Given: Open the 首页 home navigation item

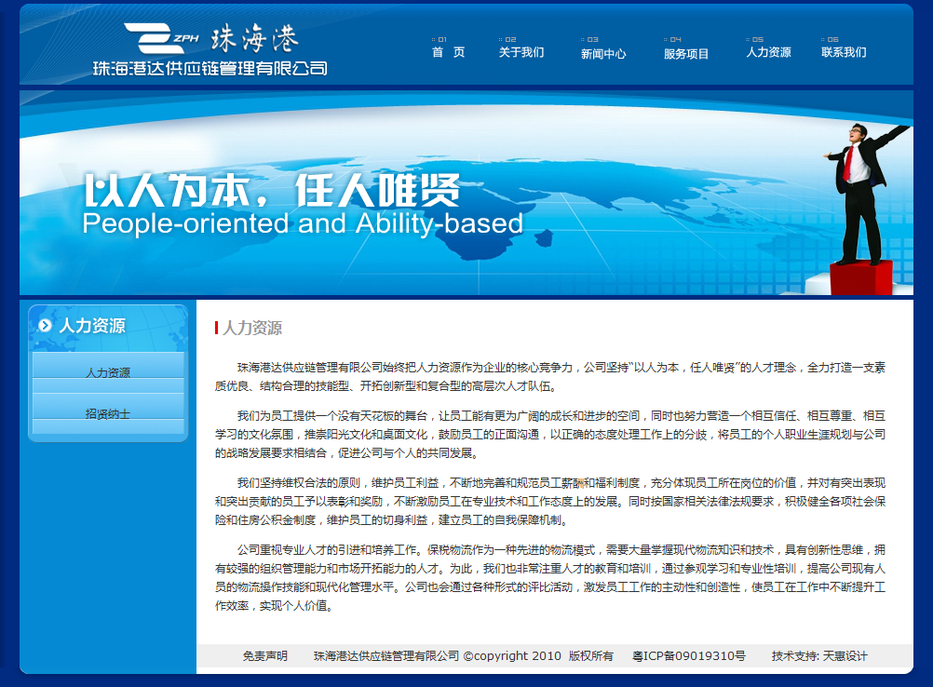Looking at the screenshot, I should click(x=448, y=52).
